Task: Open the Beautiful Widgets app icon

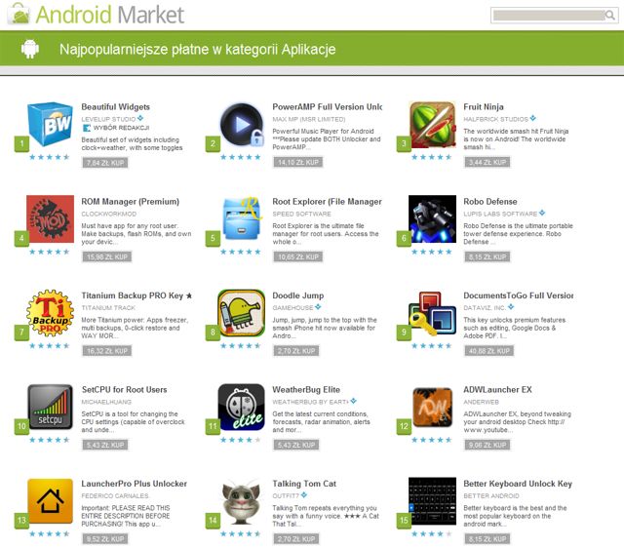Action: coord(50,124)
